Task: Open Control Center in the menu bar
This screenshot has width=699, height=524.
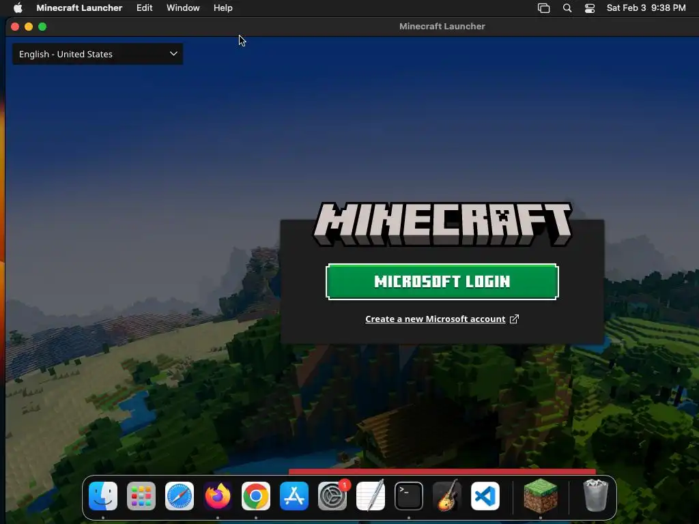Action: [x=590, y=8]
